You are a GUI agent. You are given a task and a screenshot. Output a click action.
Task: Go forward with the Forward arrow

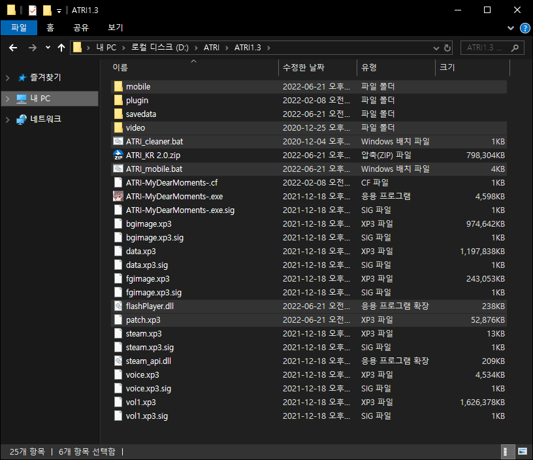(x=32, y=48)
